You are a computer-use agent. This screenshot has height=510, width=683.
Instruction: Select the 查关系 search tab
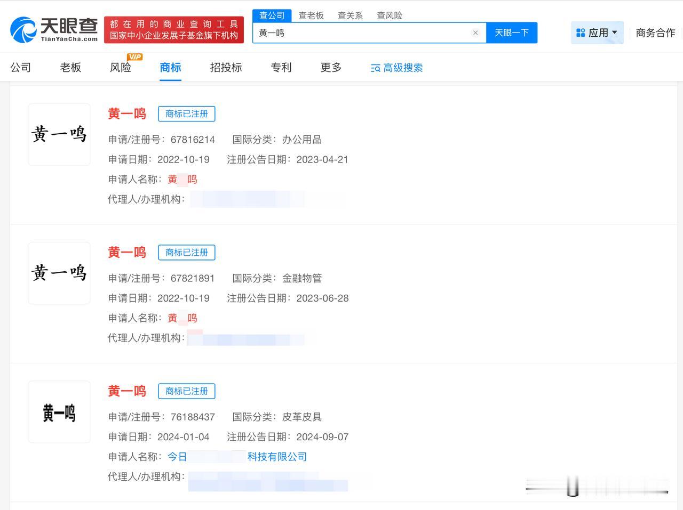coord(350,15)
